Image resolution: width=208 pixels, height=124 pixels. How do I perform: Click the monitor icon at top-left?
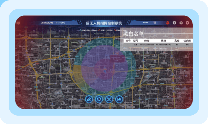tap(18, 23)
